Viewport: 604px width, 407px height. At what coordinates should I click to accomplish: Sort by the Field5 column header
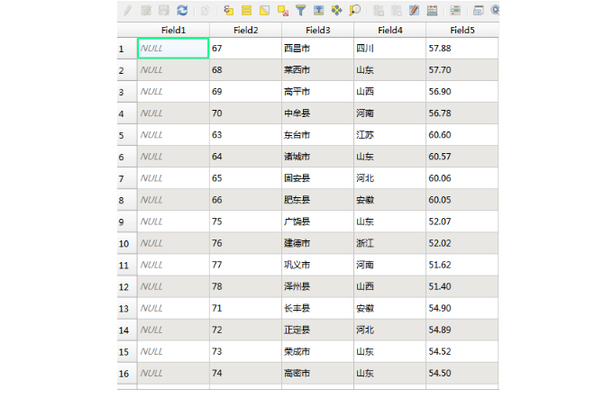point(462,30)
